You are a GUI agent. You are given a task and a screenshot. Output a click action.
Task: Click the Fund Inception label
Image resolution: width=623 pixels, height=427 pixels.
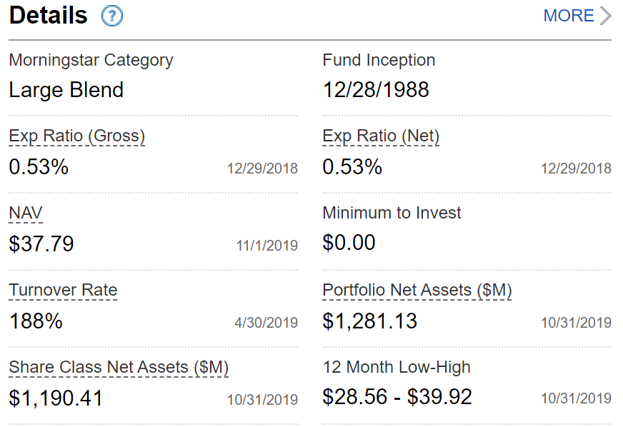379,60
